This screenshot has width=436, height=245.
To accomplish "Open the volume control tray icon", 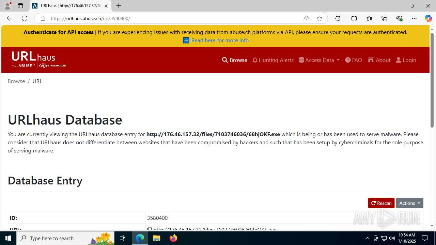I will [x=392, y=238].
